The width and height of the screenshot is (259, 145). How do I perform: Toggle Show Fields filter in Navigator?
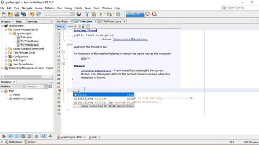[x=11, y=136]
